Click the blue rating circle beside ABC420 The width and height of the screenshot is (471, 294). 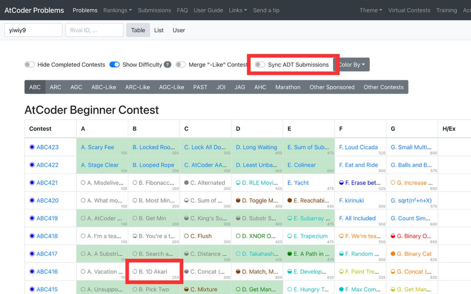coord(32,201)
